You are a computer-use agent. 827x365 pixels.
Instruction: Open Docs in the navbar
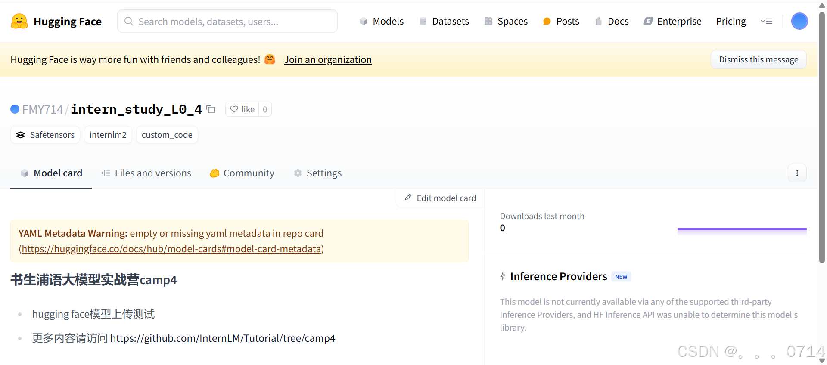point(612,21)
